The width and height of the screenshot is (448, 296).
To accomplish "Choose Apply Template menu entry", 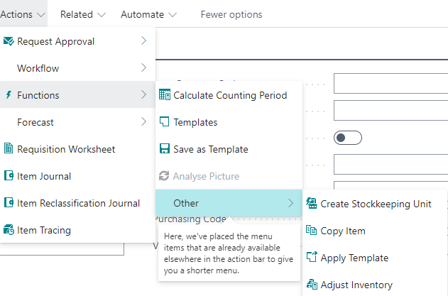I will coord(354,258).
